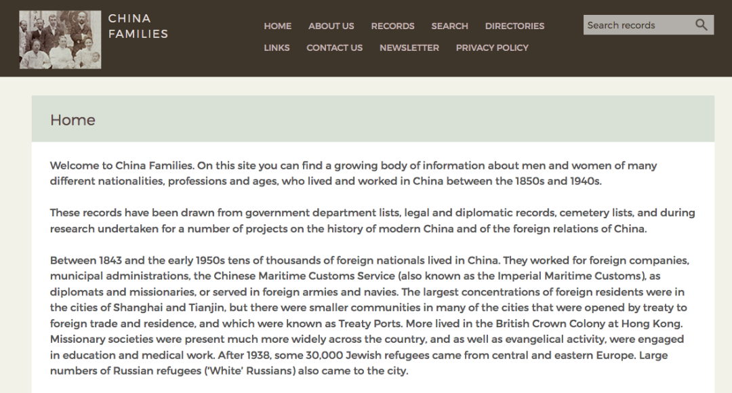The height and width of the screenshot is (393, 732).
Task: Click the Home page heading
Action: click(x=73, y=120)
